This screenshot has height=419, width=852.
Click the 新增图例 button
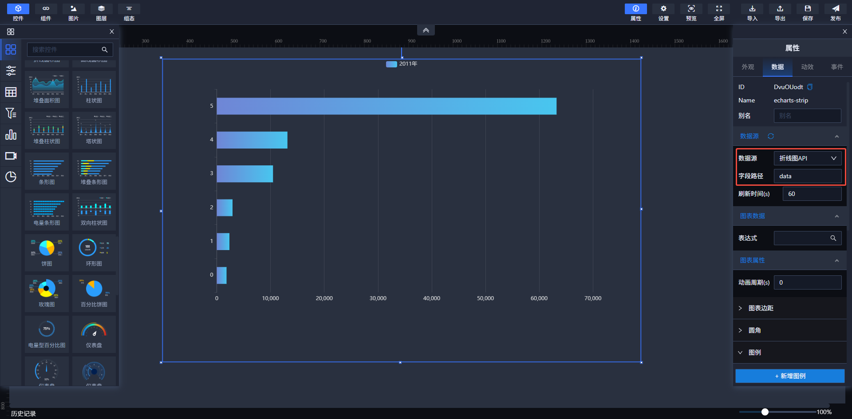(x=790, y=376)
